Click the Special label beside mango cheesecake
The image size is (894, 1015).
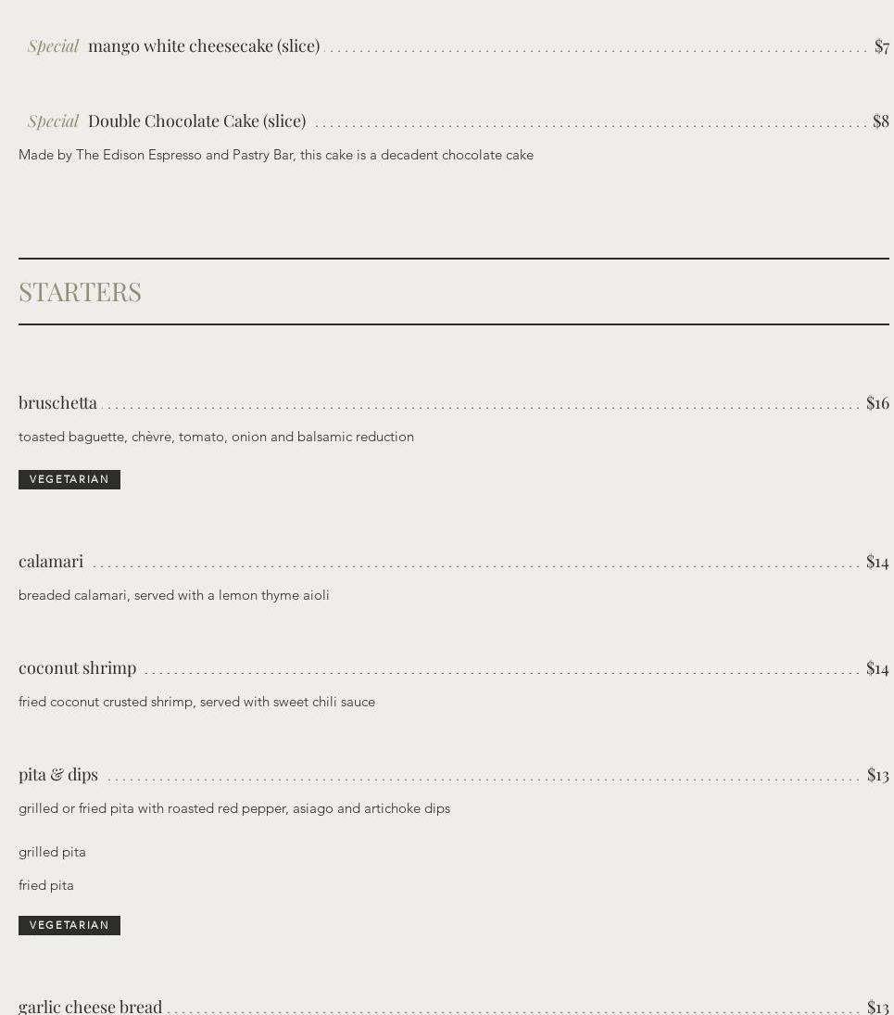tap(53, 45)
